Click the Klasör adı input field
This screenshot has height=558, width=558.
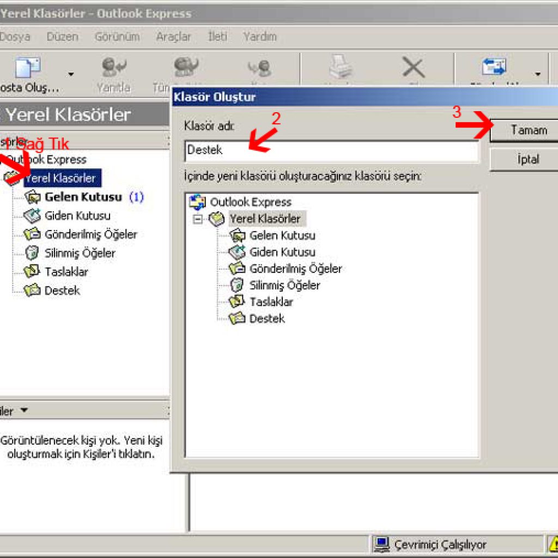click(x=332, y=150)
